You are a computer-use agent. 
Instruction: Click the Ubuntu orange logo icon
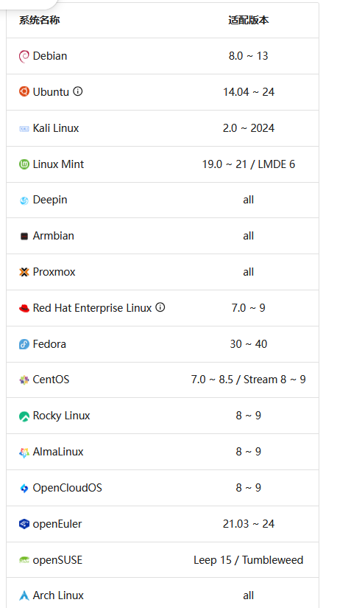coord(24,92)
